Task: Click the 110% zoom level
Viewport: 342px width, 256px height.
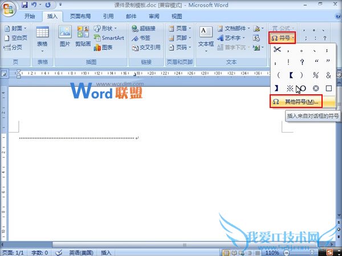Action: (x=272, y=253)
